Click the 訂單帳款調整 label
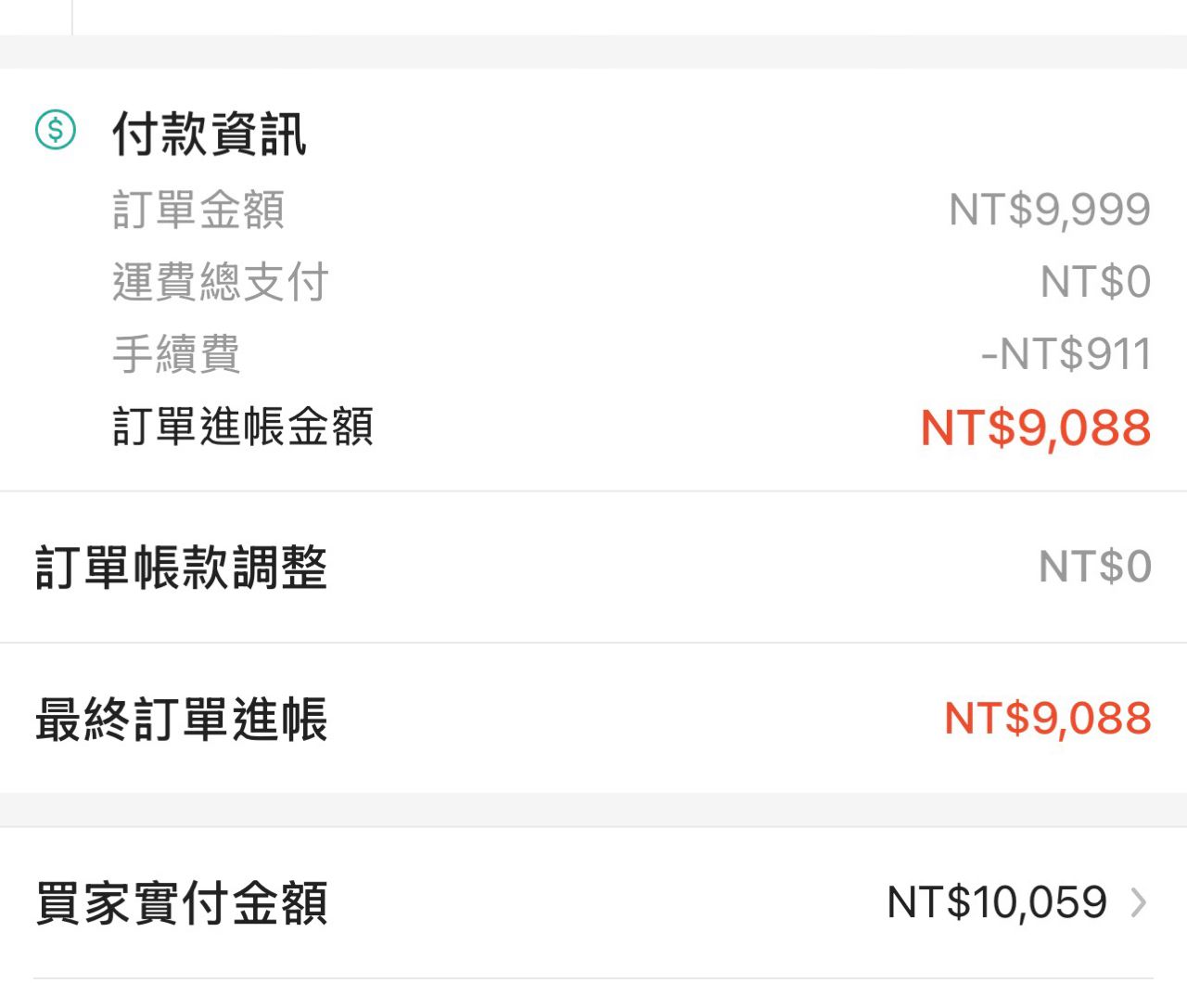Viewport: 1187px width, 983px height. coord(182,567)
